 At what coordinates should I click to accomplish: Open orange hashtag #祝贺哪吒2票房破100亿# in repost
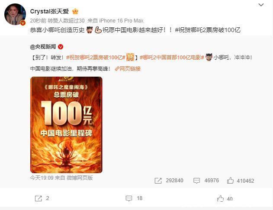96,57
